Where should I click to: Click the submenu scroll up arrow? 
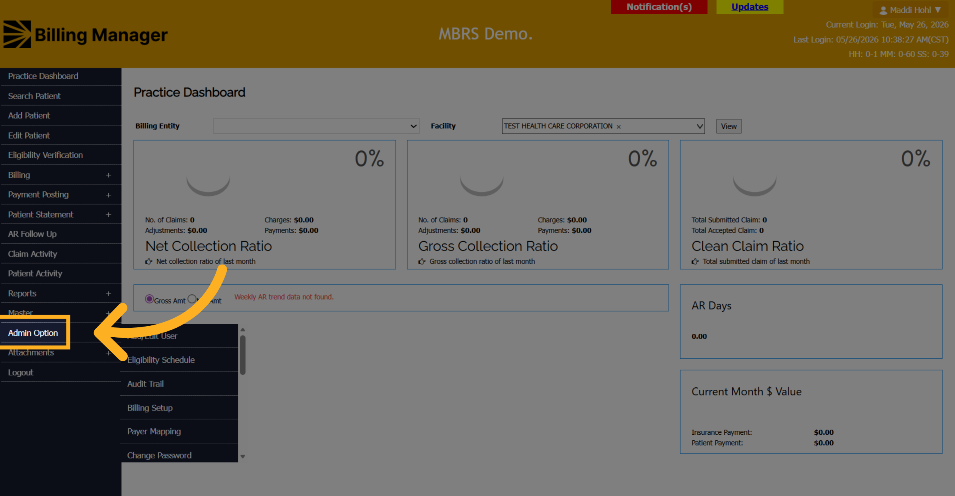coord(243,330)
